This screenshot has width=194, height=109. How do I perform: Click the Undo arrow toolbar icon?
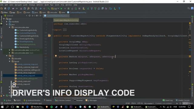[13, 8]
